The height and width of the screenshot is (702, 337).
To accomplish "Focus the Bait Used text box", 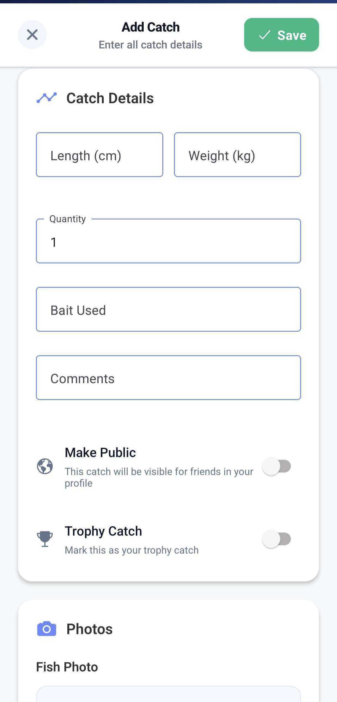I will (168, 310).
